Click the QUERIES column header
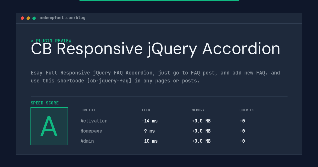 click(247, 110)
